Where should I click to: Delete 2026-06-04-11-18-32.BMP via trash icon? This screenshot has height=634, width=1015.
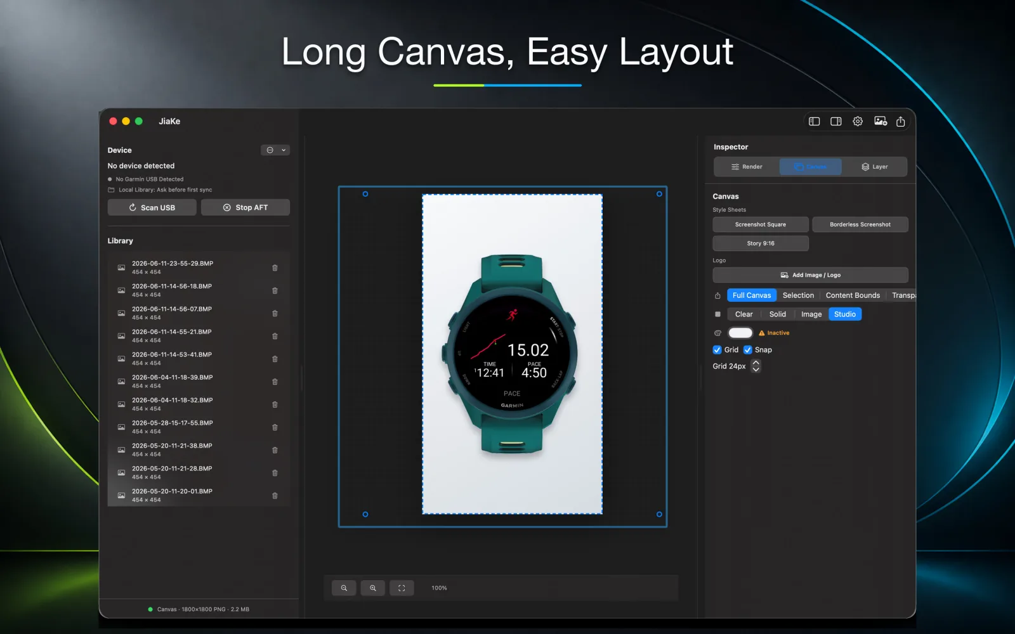[275, 404]
